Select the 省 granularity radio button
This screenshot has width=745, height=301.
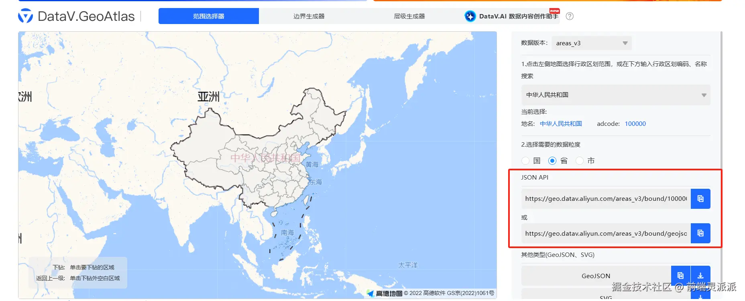pos(552,161)
